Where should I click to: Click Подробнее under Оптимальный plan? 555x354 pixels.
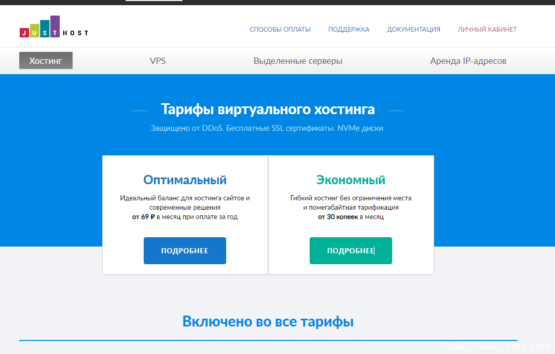tap(185, 251)
